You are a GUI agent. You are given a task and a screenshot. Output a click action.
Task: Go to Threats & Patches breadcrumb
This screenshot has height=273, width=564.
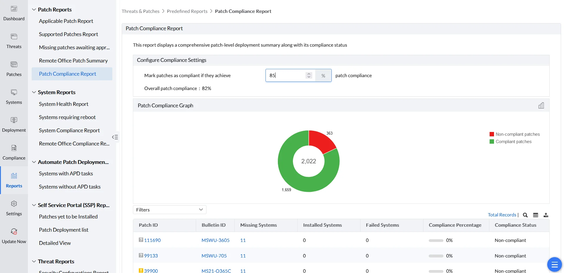[141, 11]
